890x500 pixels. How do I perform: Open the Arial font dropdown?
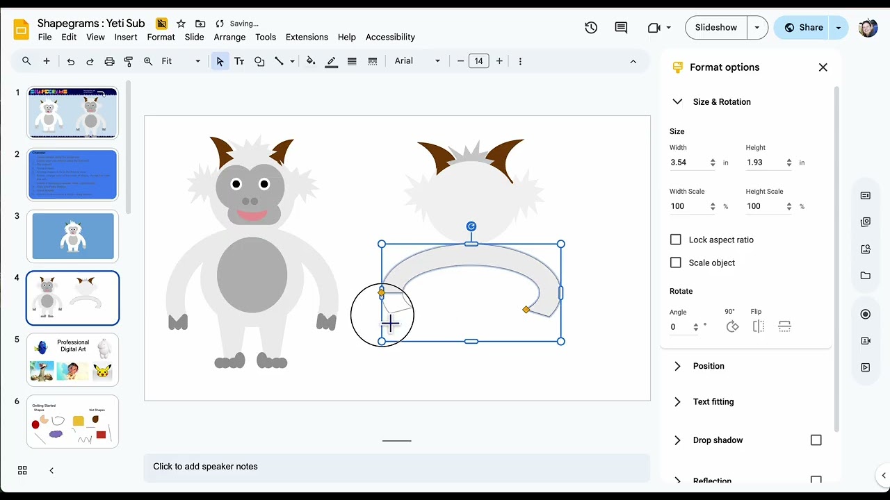[x=417, y=61]
